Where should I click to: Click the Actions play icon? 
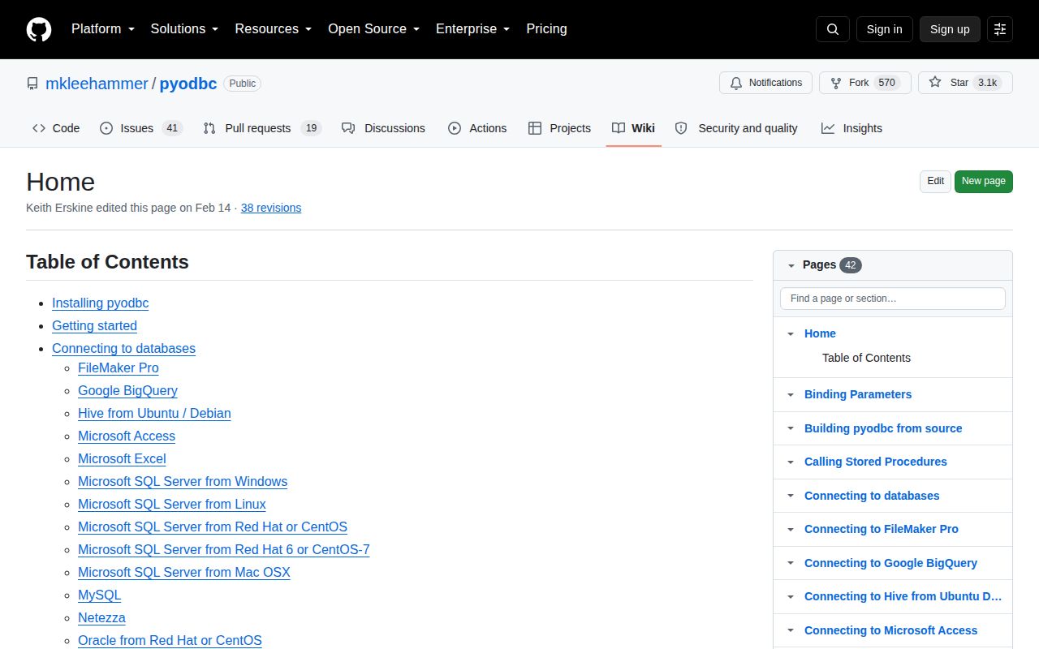pyautogui.click(x=455, y=128)
